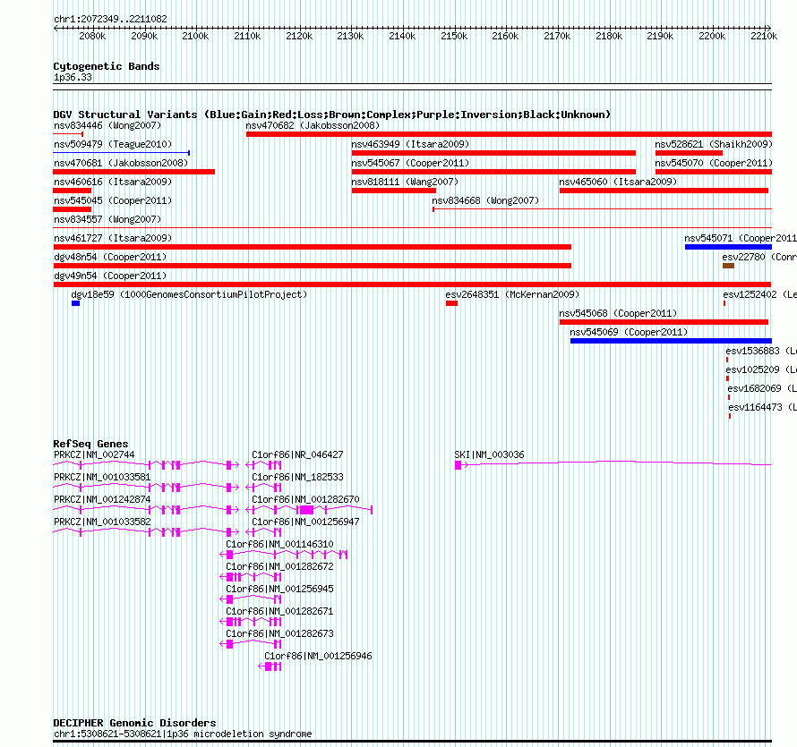The height and width of the screenshot is (747, 797).
Task: Click the C1orf86|NM_001282670 label
Action: 306,499
